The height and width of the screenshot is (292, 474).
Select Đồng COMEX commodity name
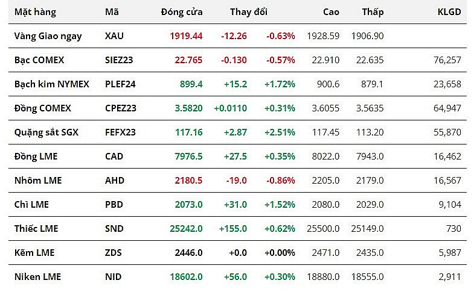(42, 108)
